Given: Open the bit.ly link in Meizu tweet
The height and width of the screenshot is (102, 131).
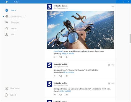Looking at the screenshot, I should coord(65,91).
